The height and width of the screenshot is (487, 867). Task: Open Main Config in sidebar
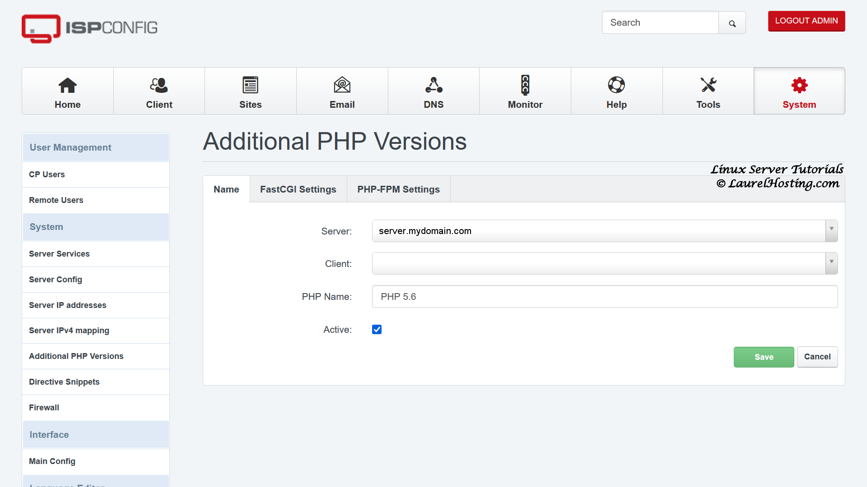(96, 461)
